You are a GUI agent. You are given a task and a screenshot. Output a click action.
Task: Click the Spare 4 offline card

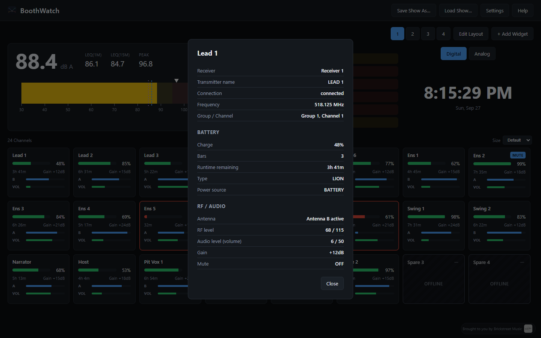click(x=499, y=279)
